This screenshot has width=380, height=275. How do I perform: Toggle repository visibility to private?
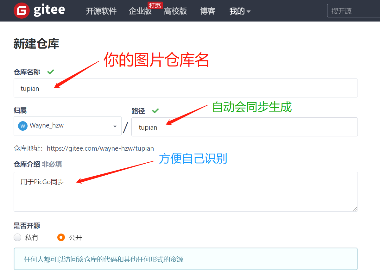coord(17,237)
